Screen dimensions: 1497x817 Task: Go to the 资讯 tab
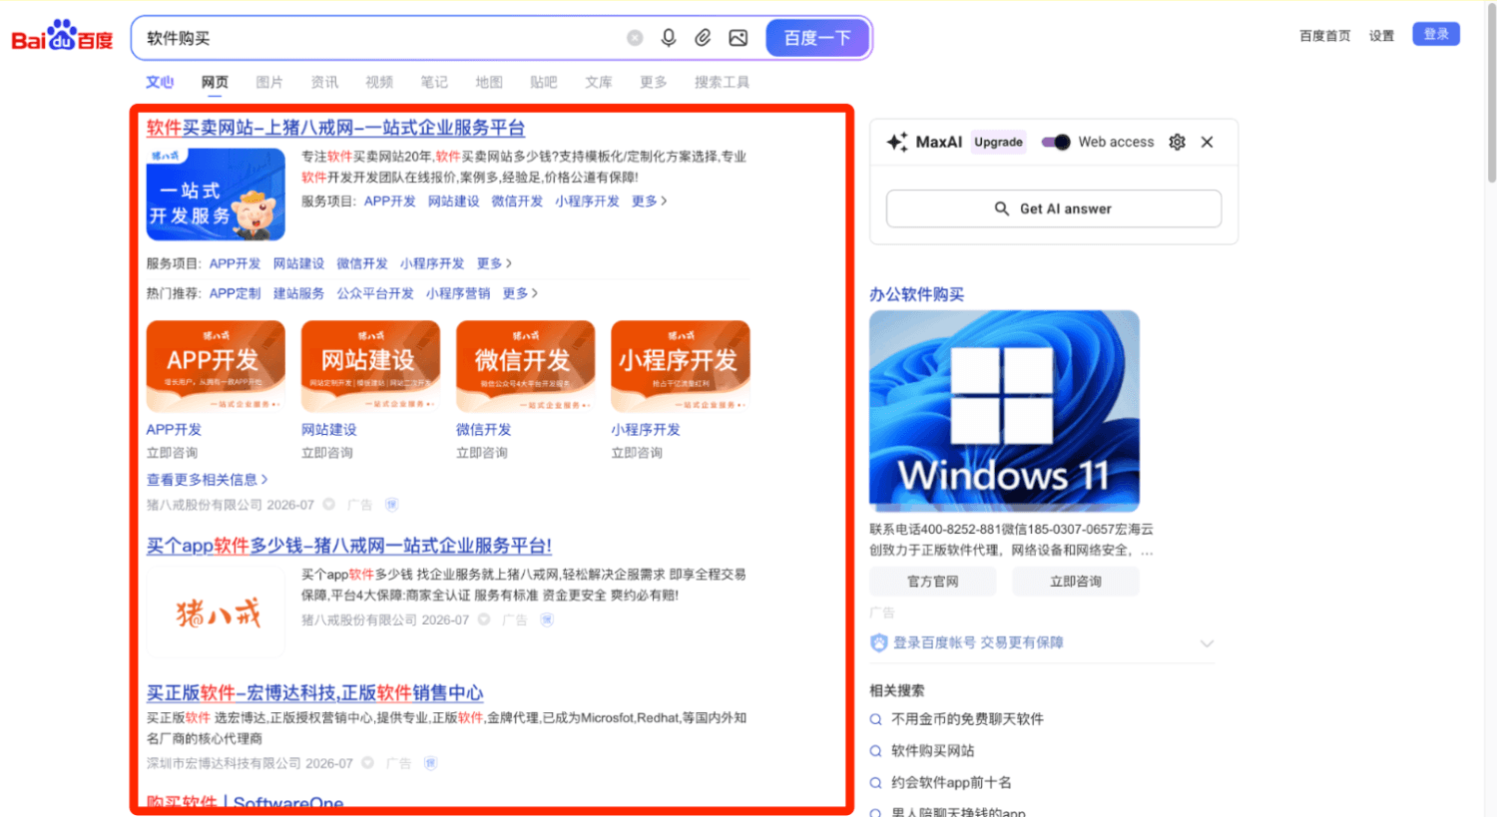(x=324, y=82)
